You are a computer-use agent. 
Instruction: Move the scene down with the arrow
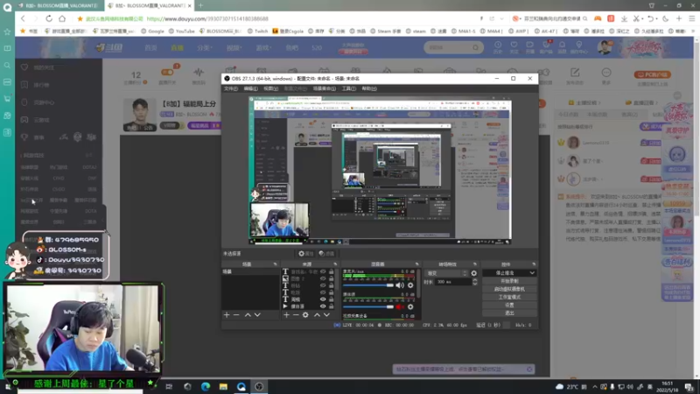point(257,315)
